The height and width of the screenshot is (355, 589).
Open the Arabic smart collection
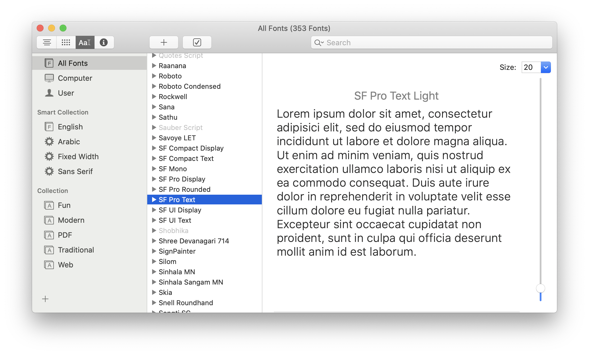pyautogui.click(x=89, y=142)
